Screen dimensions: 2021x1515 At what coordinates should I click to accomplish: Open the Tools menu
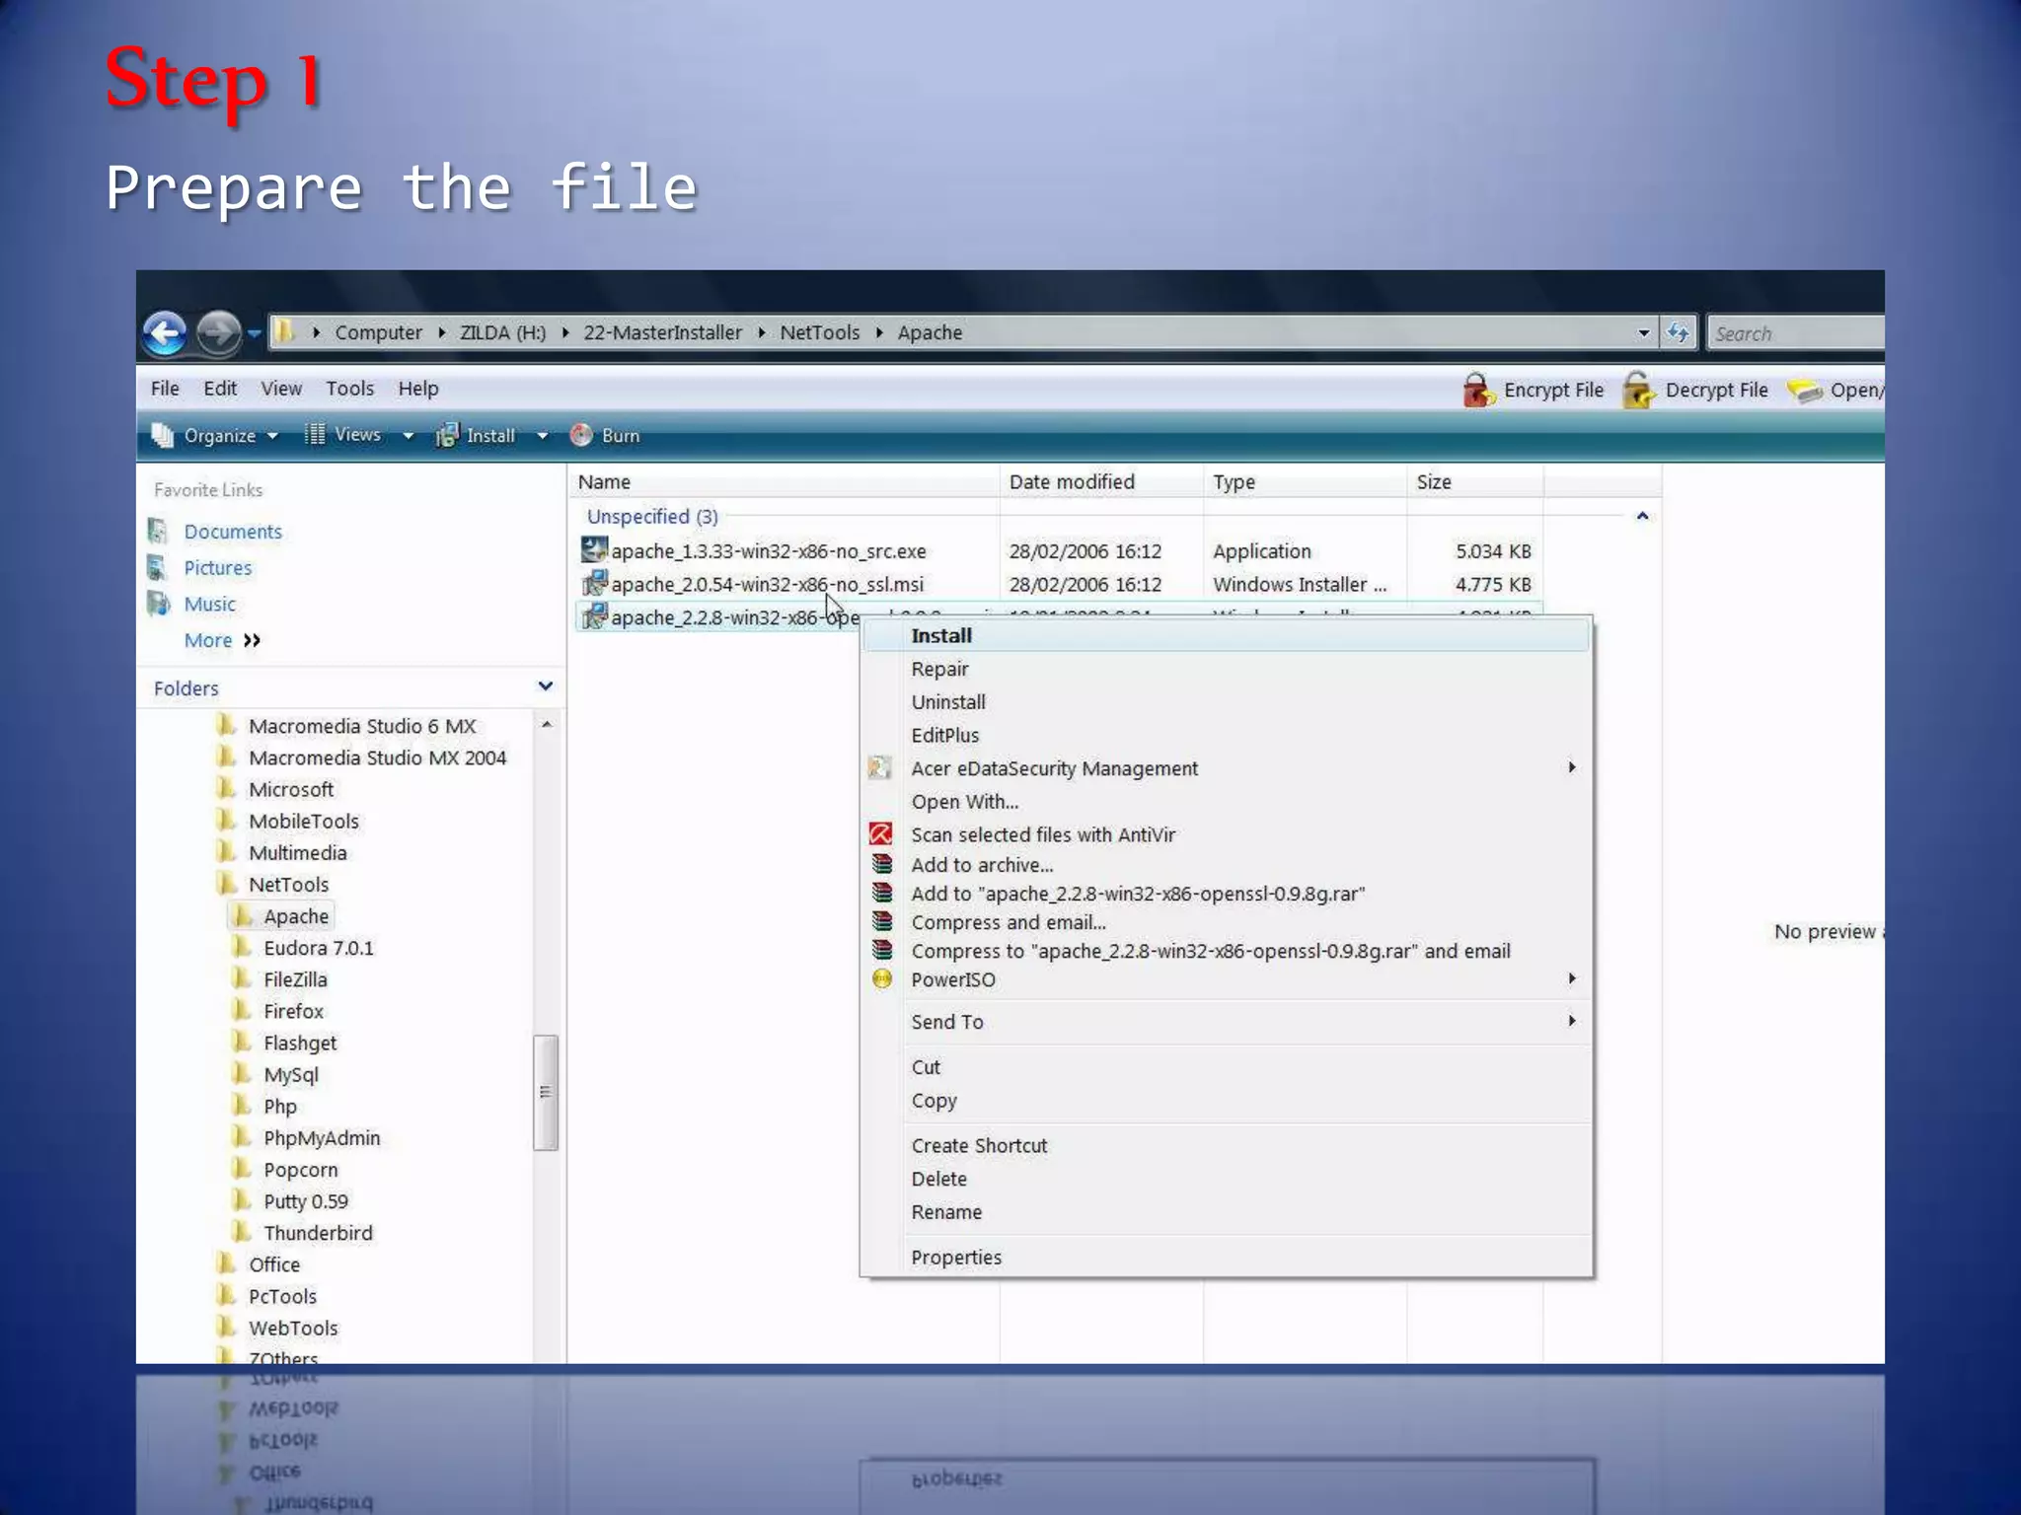pos(349,389)
